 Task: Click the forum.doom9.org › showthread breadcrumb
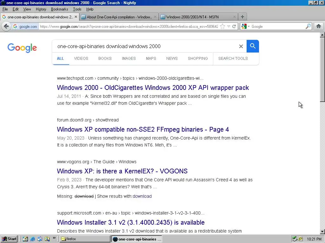coord(88,120)
